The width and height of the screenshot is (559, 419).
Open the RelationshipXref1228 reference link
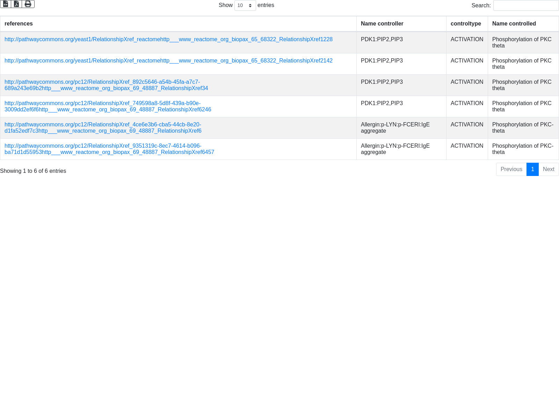click(168, 39)
